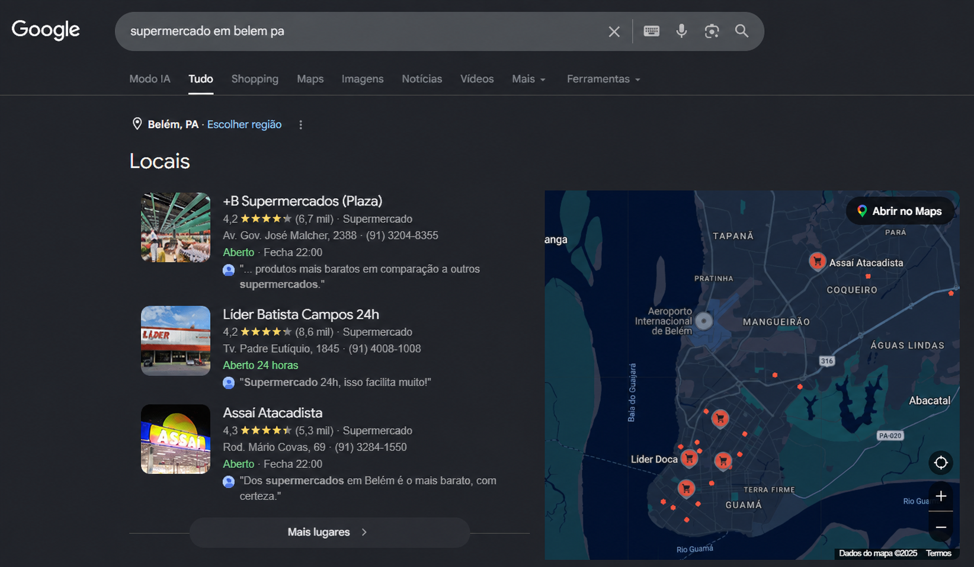Image resolution: width=974 pixels, height=567 pixels.
Task: Click the reviewer avatar beside 'Dos supermercados em Belém'
Action: (x=229, y=482)
